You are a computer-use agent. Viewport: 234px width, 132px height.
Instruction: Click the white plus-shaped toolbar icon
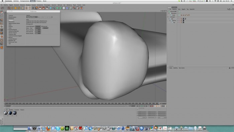pyautogui.click(x=64, y=8)
